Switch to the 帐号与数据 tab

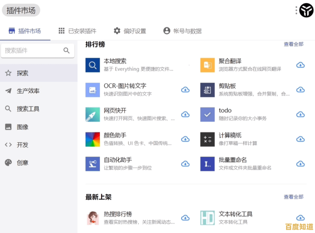pos(182,30)
